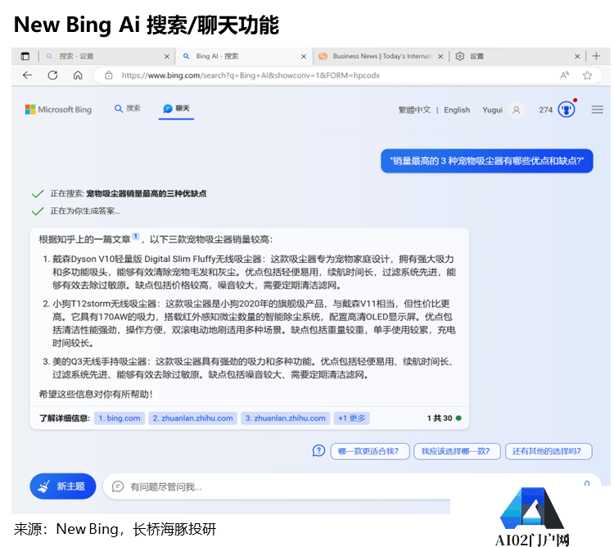Select the 搜索 search mode
The width and height of the screenshot is (614, 547).
(127, 108)
